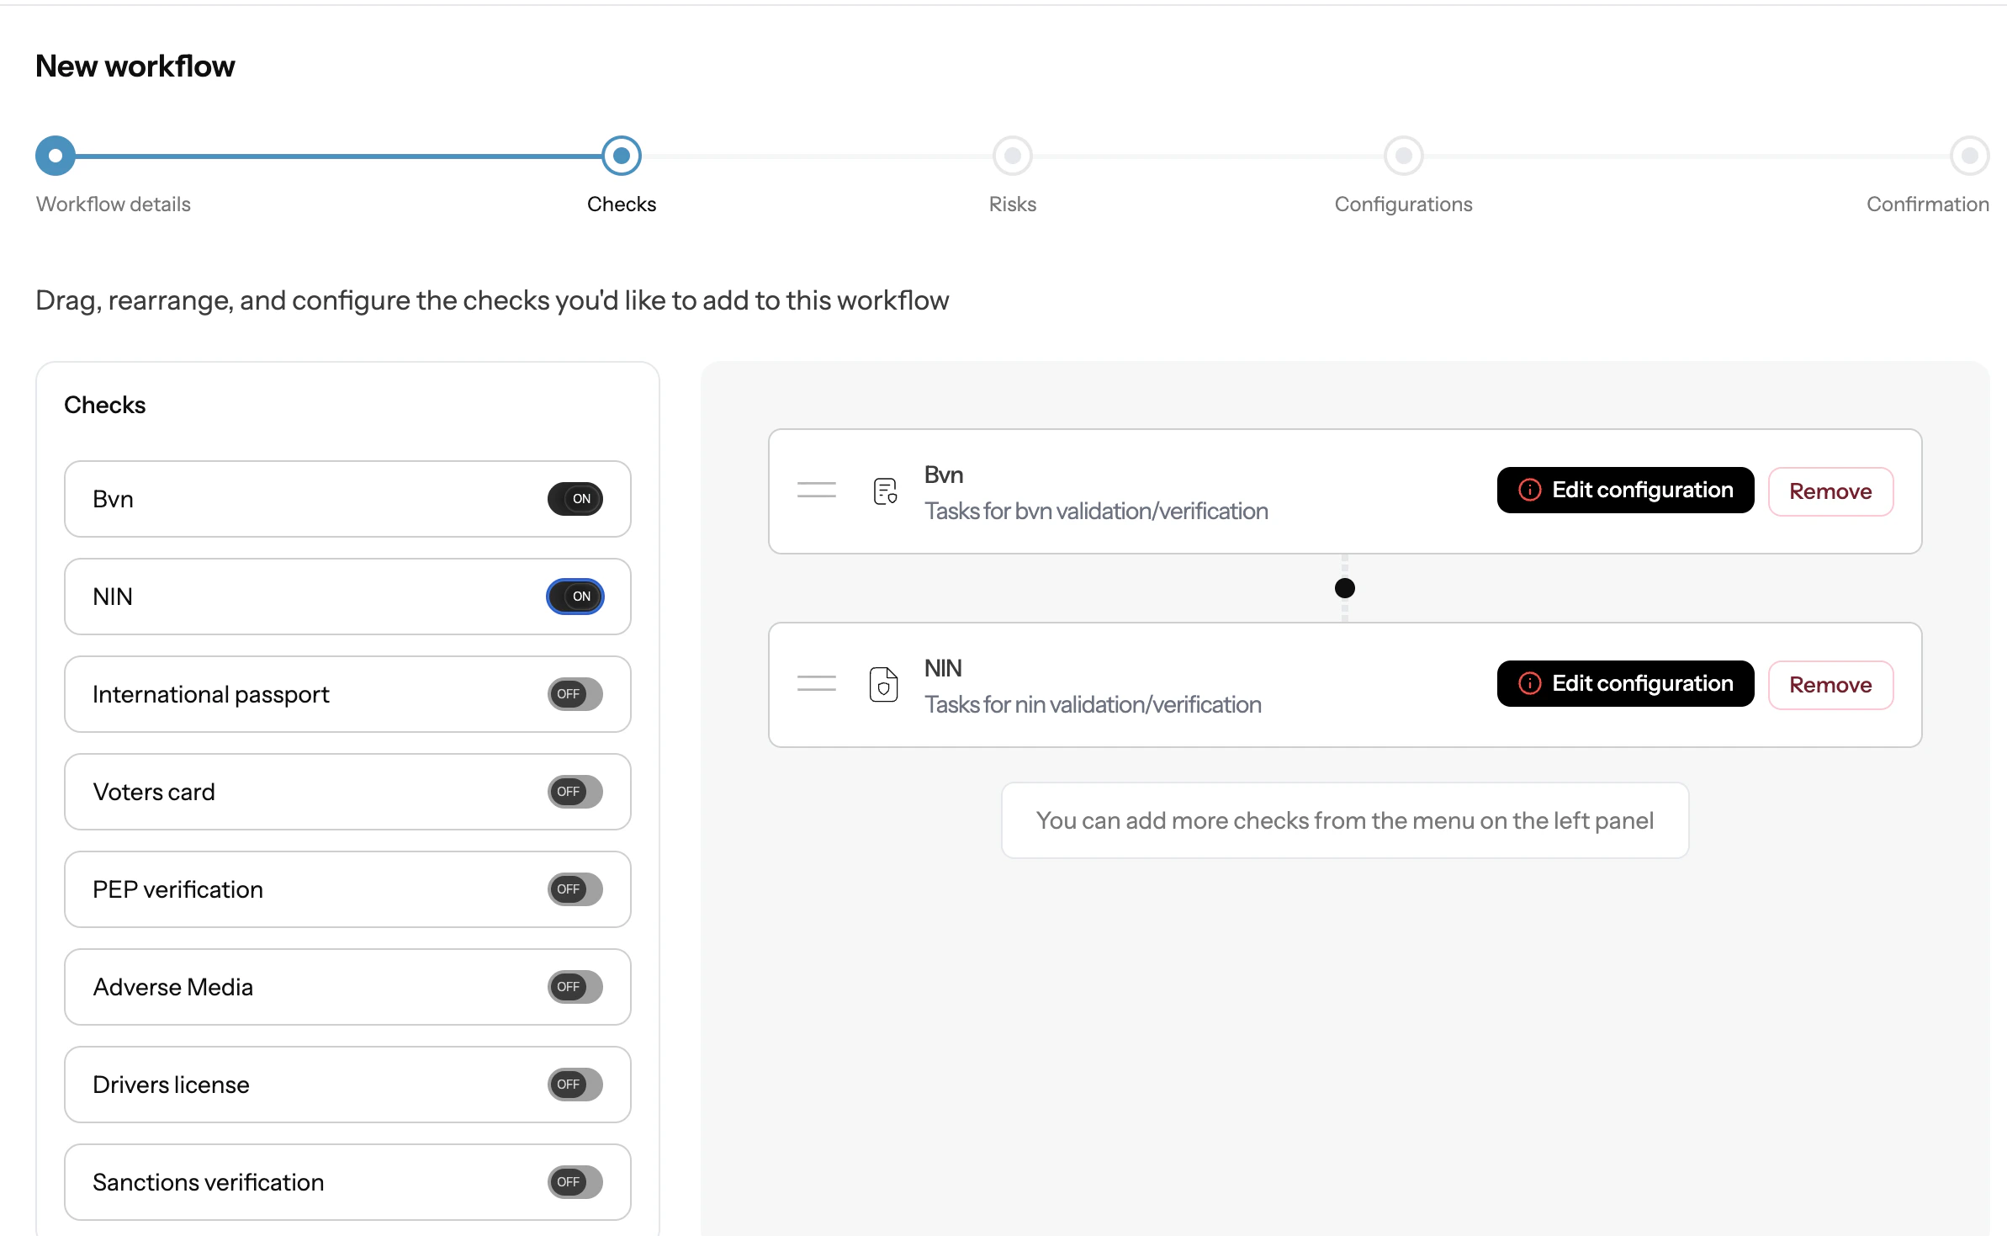Select the Risks step
Screen dimensions: 2007x1236
click(1013, 155)
